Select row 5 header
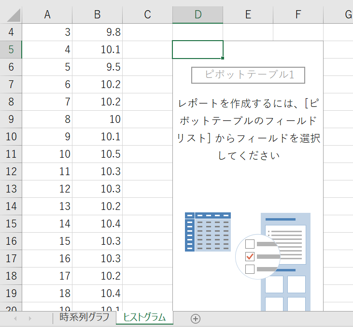The image size is (353, 327). coord(11,49)
